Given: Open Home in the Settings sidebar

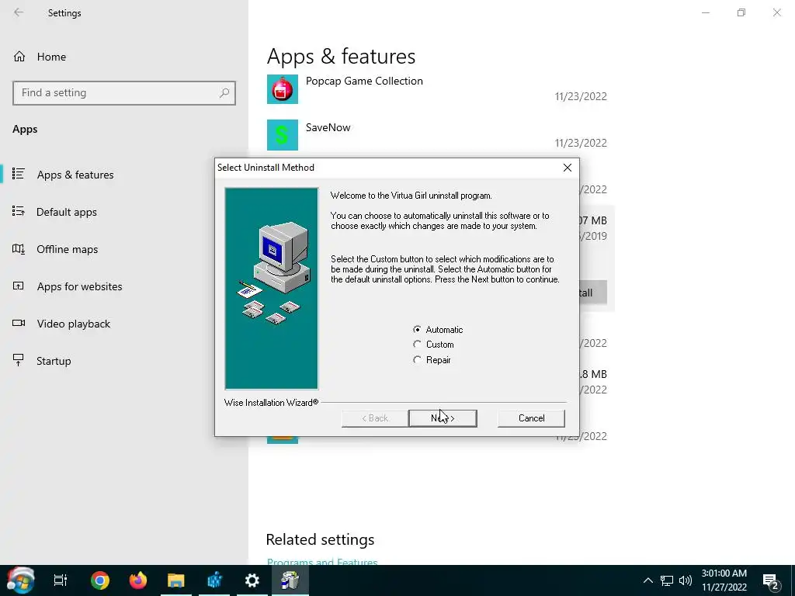Looking at the screenshot, I should point(51,57).
